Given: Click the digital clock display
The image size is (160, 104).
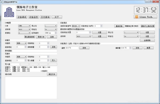Looking at the screenshot, I should (x=146, y=10).
